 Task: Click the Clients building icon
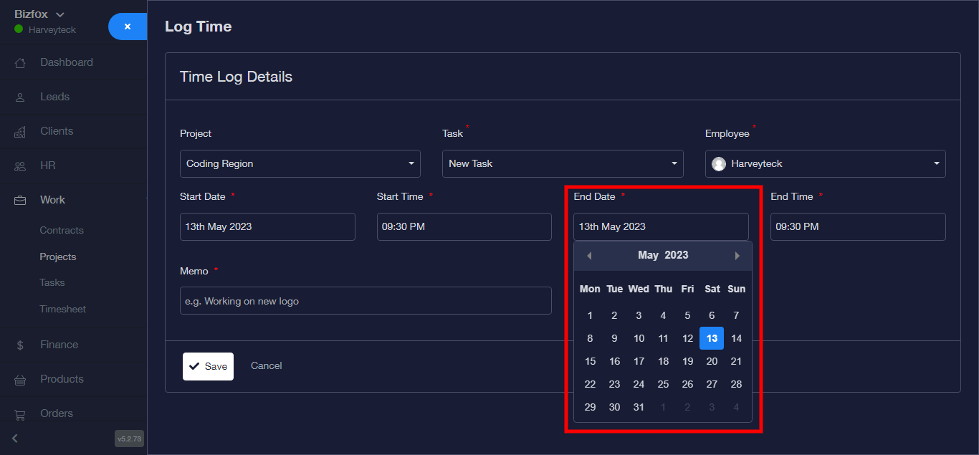20,132
